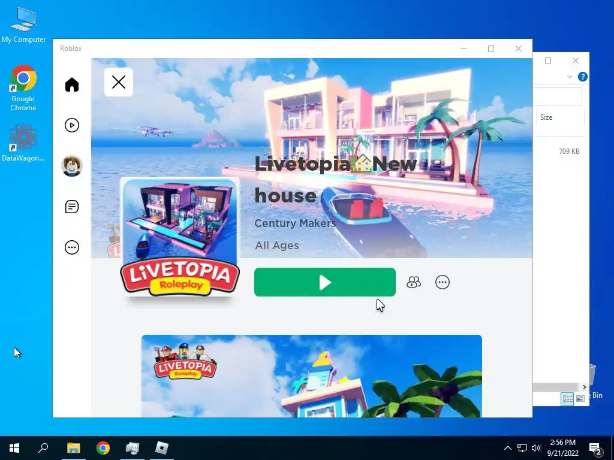
Task: Switch Explorer to details view icon
Action: click(567, 398)
